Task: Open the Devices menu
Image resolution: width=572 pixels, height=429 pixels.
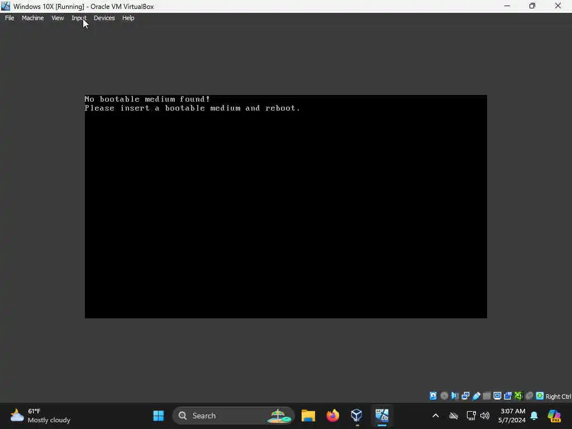Action: click(x=104, y=18)
